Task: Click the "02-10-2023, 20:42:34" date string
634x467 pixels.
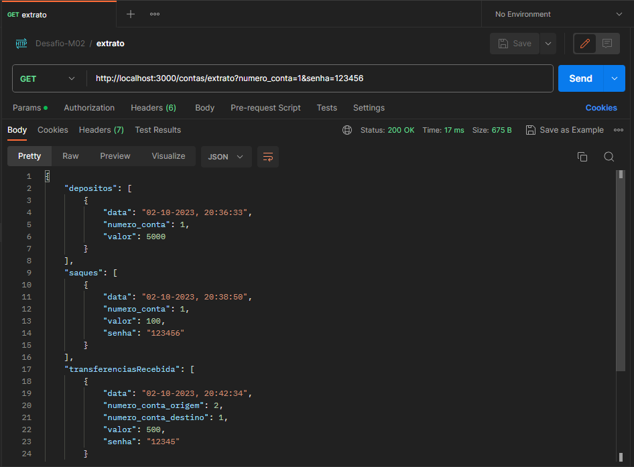Action: (194, 393)
